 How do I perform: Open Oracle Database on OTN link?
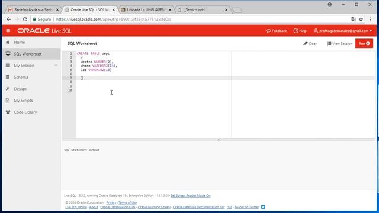pyautogui.click(x=118, y=207)
